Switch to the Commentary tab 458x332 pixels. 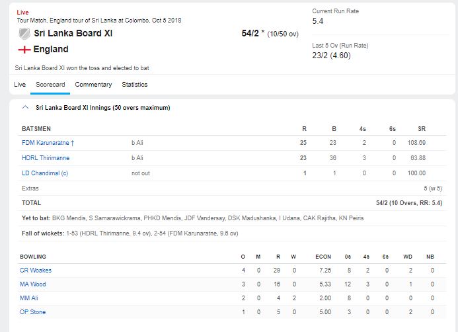tap(93, 85)
